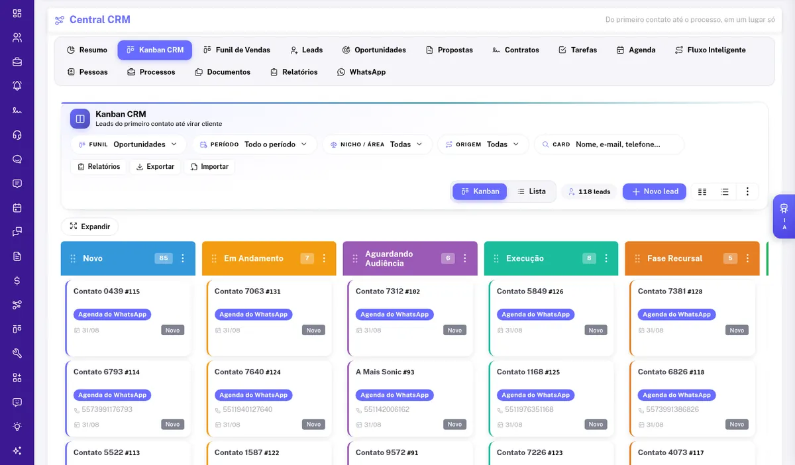Screen dimensions: 795x465
Task: Click the drag handle on Novo column
Action: coord(72,258)
